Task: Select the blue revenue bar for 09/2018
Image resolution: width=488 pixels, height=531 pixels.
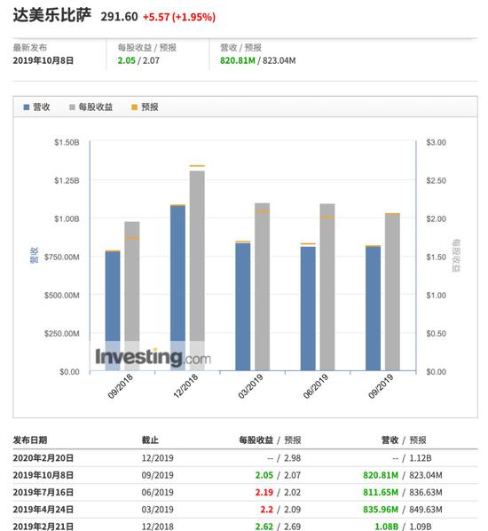Action: tap(113, 311)
